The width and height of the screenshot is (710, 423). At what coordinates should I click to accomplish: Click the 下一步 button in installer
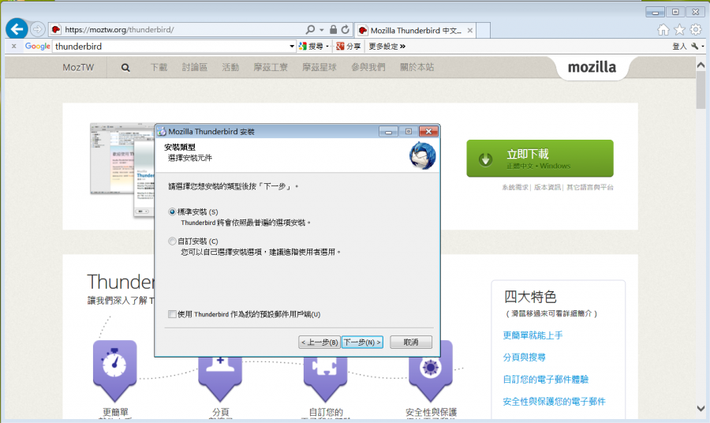point(362,343)
